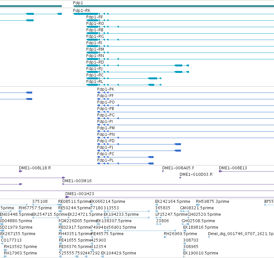Image resolution: width=274 pixels, height=258 pixels.
Task: Select the Pdp1-RG transcript label
Action: tap(95, 36)
